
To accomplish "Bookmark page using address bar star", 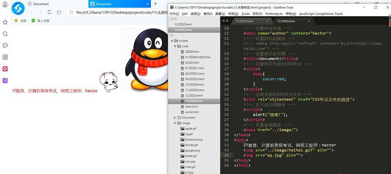I will pos(71,12).
